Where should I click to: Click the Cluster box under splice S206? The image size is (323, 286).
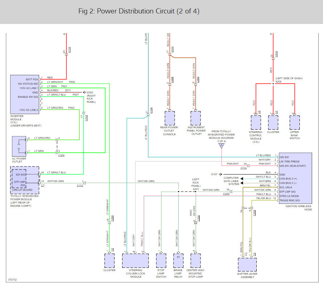pyautogui.click(x=273, y=122)
